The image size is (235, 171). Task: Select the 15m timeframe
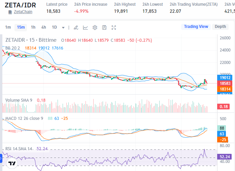(21, 27)
